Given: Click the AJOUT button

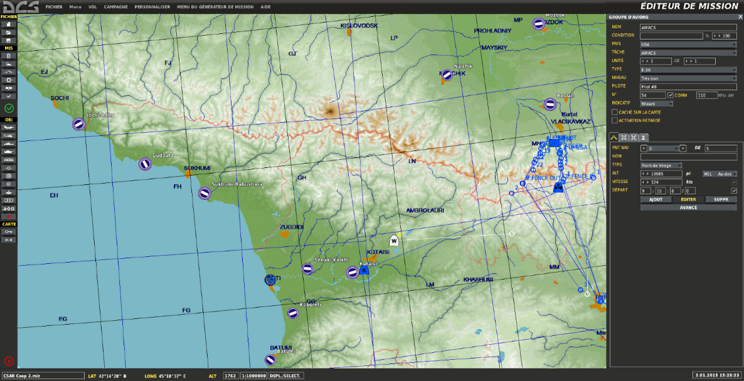Looking at the screenshot, I should point(656,199).
